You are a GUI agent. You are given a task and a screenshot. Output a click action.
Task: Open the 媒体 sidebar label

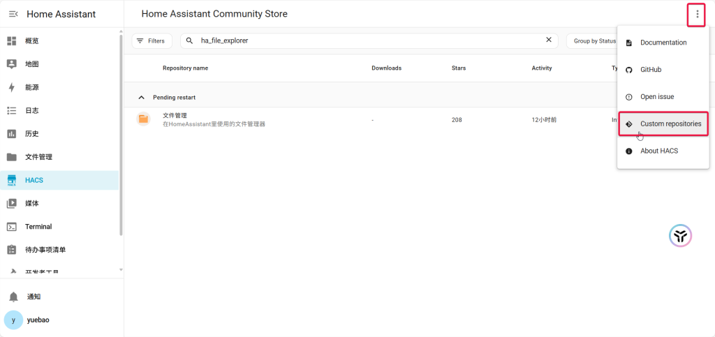[x=32, y=204]
